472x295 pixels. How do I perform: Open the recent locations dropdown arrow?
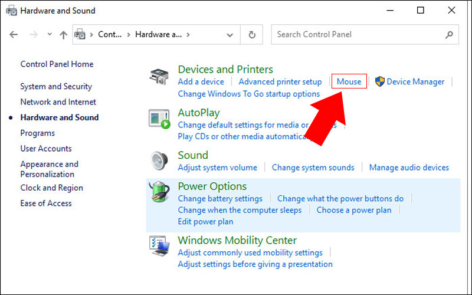50,35
